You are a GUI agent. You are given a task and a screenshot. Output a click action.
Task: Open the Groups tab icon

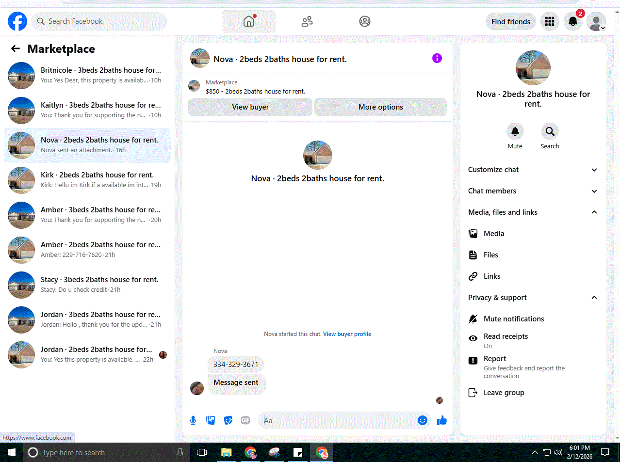click(x=365, y=21)
